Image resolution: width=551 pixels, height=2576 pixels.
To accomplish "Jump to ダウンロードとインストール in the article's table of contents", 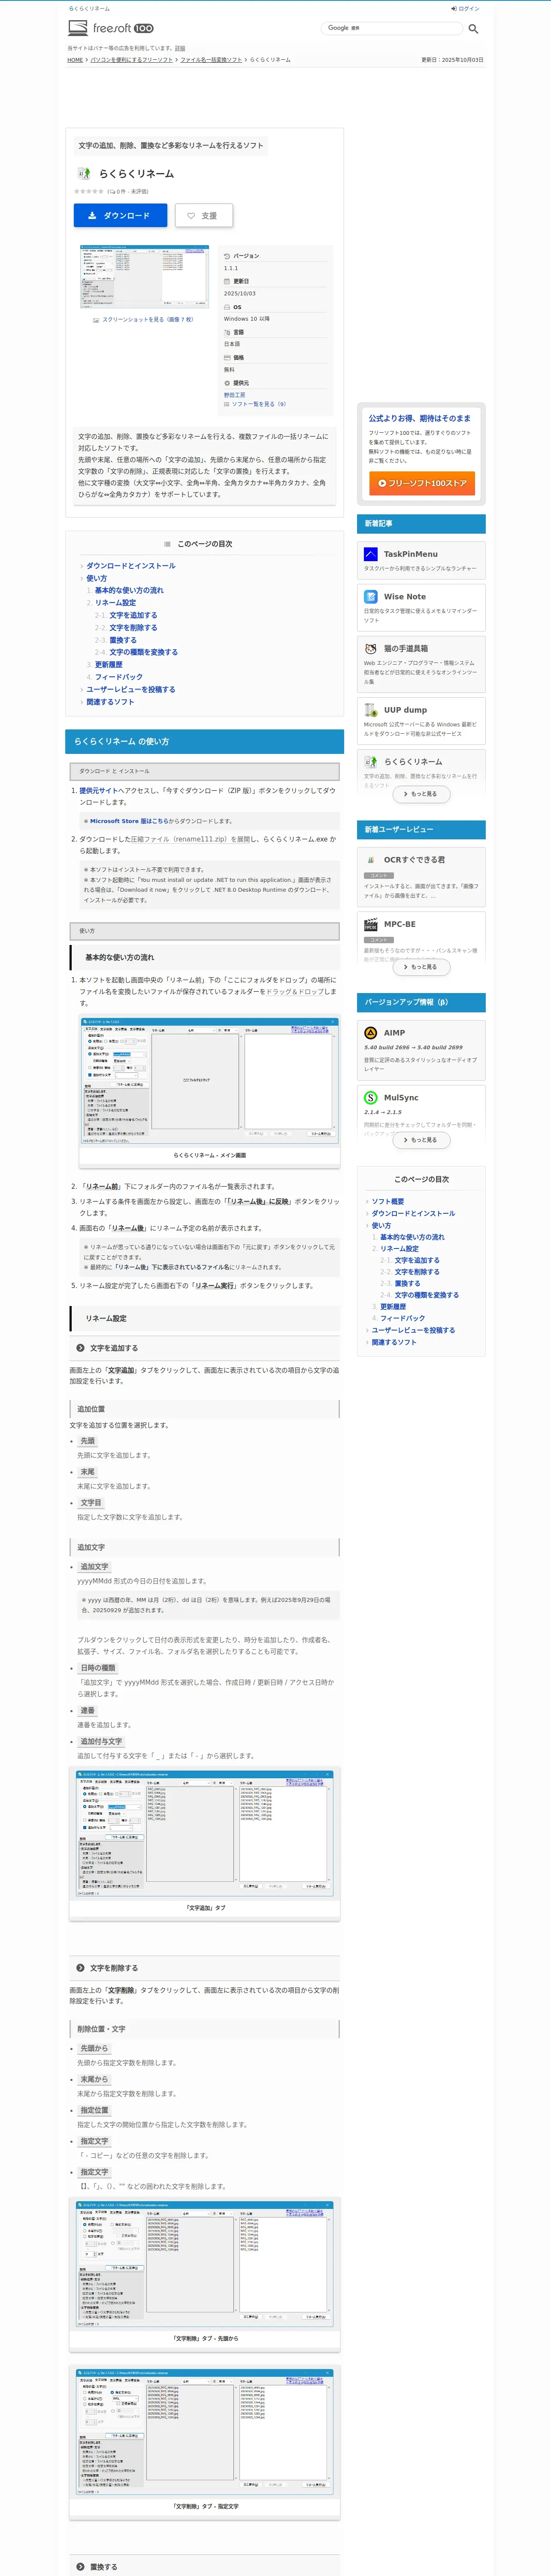I will click(131, 566).
